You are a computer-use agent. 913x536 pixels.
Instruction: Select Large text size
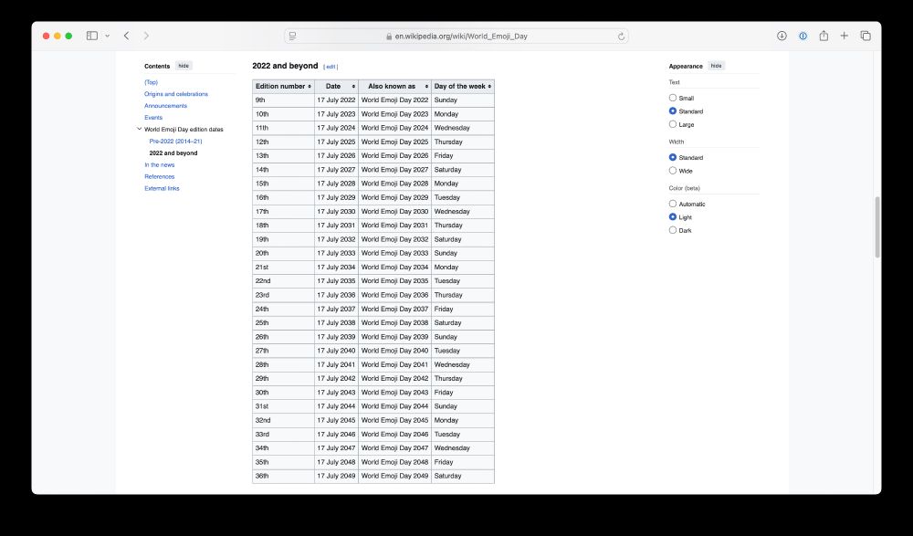pos(673,124)
